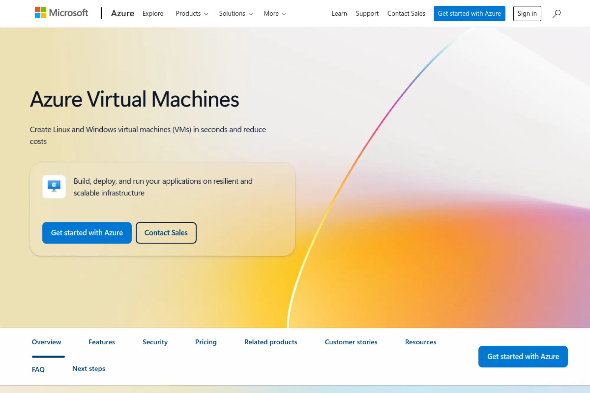Image resolution: width=590 pixels, height=393 pixels.
Task: Expand the Solutions dropdown
Action: 236,14
